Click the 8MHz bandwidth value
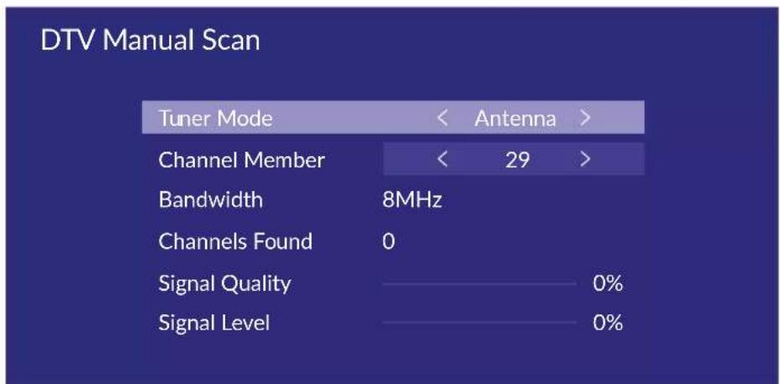Viewport: 780px width, 384px height. [412, 201]
